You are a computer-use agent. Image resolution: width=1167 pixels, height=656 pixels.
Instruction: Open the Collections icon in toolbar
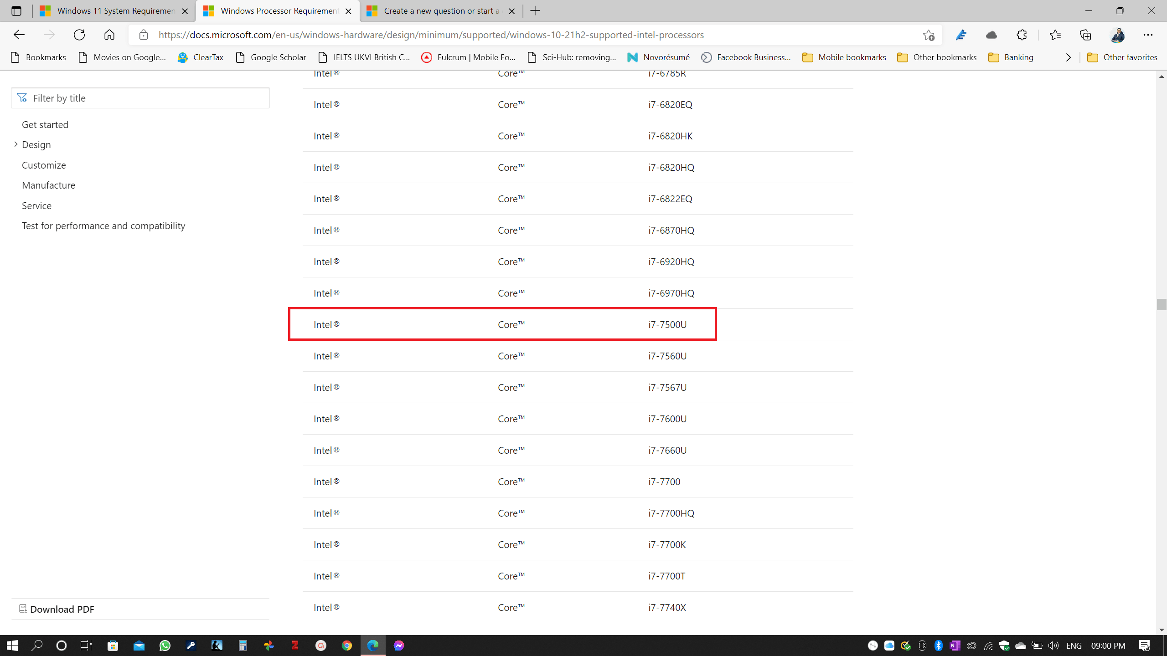click(x=1085, y=35)
